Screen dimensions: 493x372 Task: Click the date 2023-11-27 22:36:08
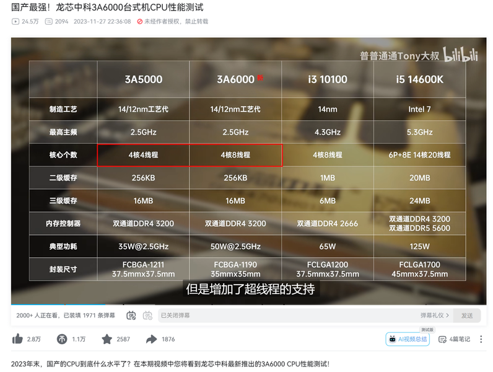(x=102, y=22)
